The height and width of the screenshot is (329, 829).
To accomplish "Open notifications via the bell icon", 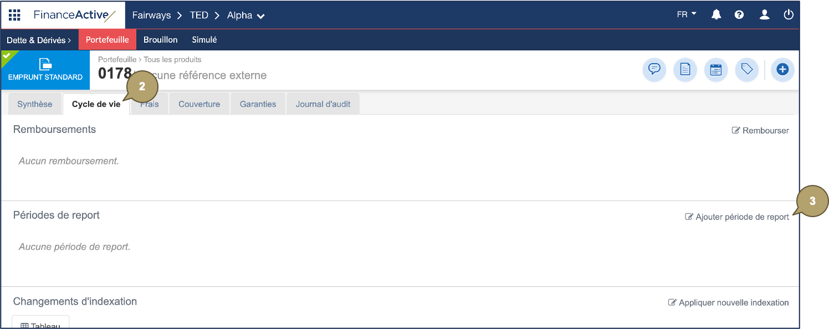I will coord(715,15).
